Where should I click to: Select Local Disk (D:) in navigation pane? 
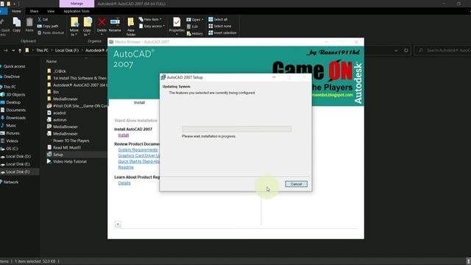(18, 157)
